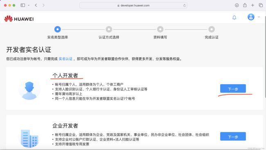Open the notification bell icon
266x150 pixels.
(234, 18)
